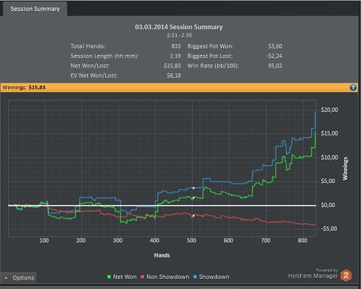Click the Net Won legend label
This screenshot has width=361, height=289.
[125, 277]
